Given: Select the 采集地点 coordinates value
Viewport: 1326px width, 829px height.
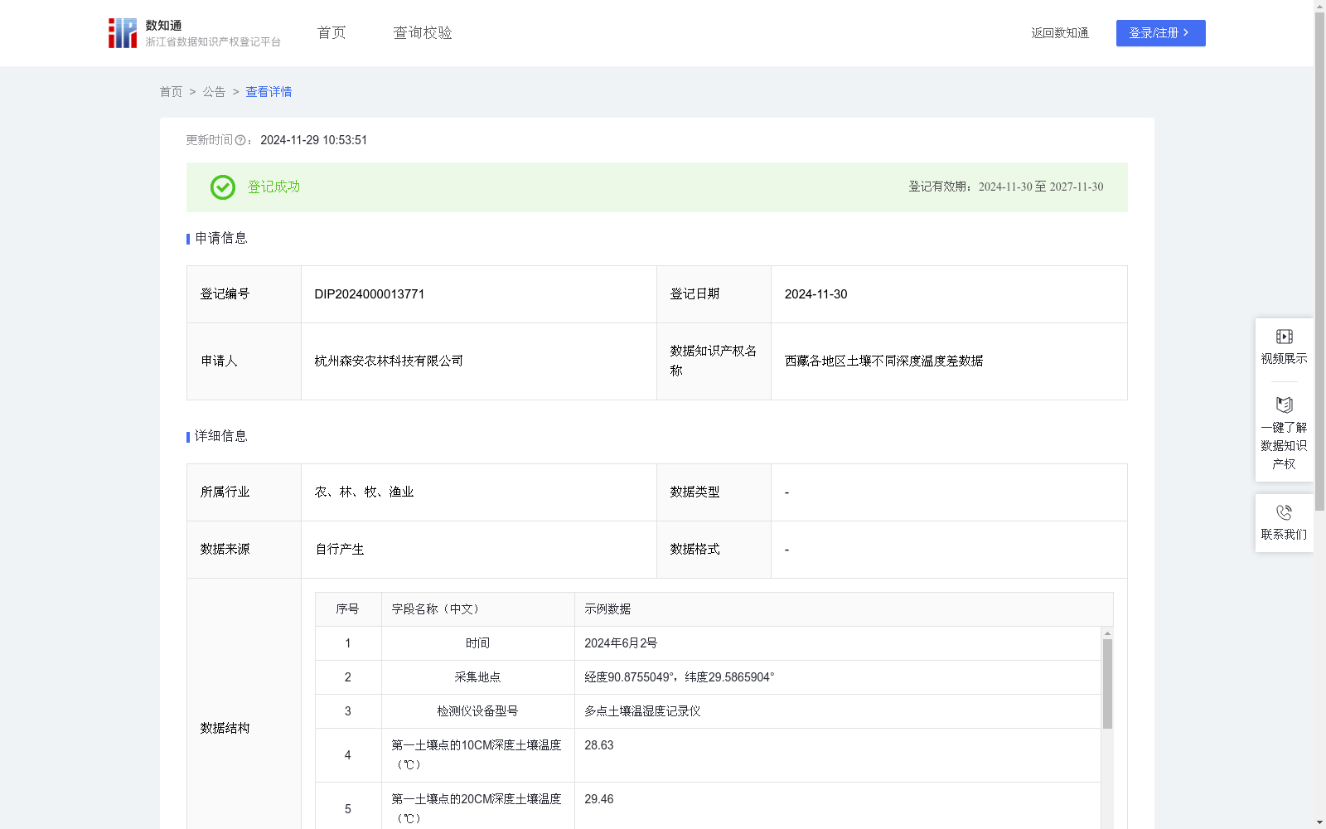Looking at the screenshot, I should point(680,677).
